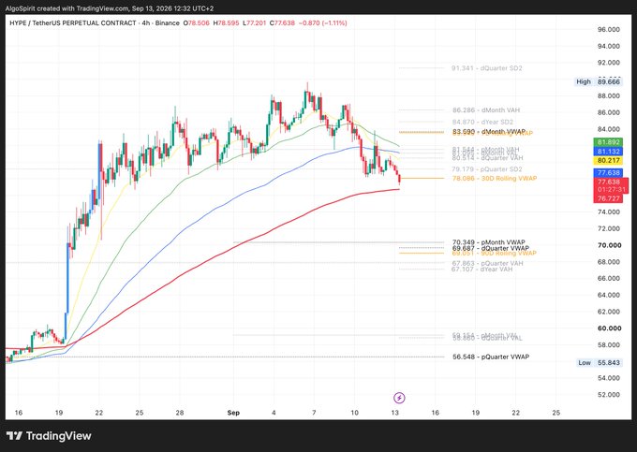Viewport: 637px width, 452px height.
Task: Click the 7 date on time axis
Action: tap(314, 413)
